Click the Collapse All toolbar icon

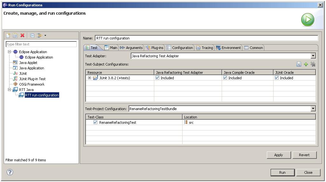pyautogui.click(x=32, y=35)
